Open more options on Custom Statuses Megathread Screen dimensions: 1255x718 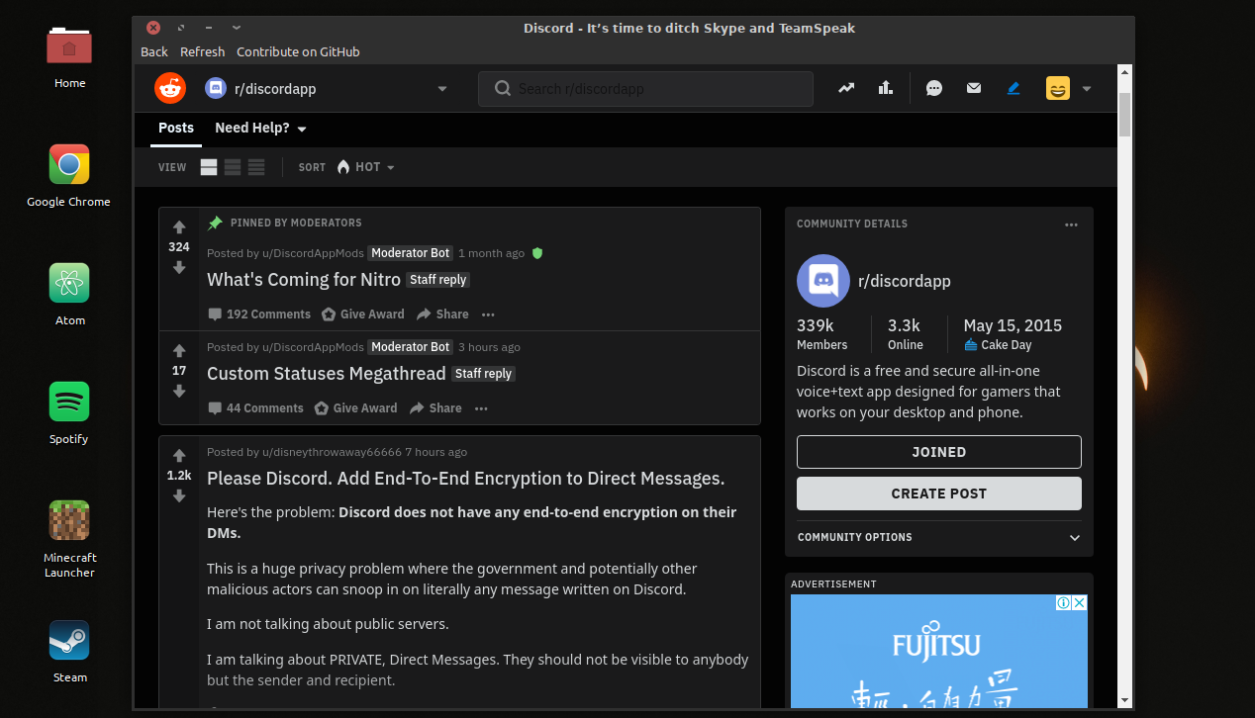[481, 408]
